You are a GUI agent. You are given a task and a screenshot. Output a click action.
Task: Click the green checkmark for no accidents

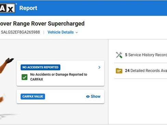[x=25, y=77]
